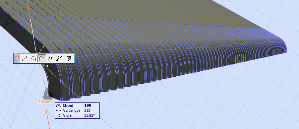Click the Arc Length value 213
The image size is (299, 129).
coord(87,110)
